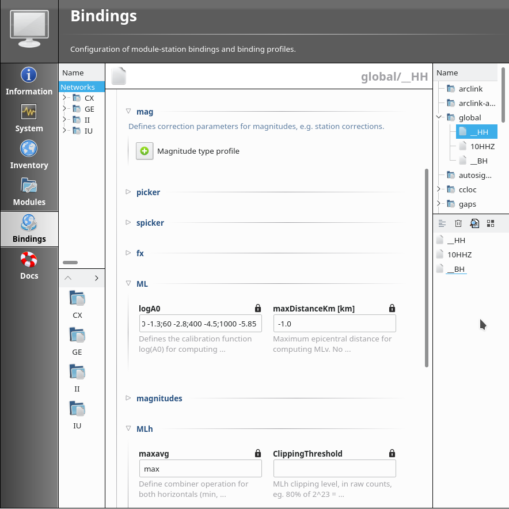Click the horizontal scrollbar in network tree
509x509 pixels.
(x=70, y=263)
